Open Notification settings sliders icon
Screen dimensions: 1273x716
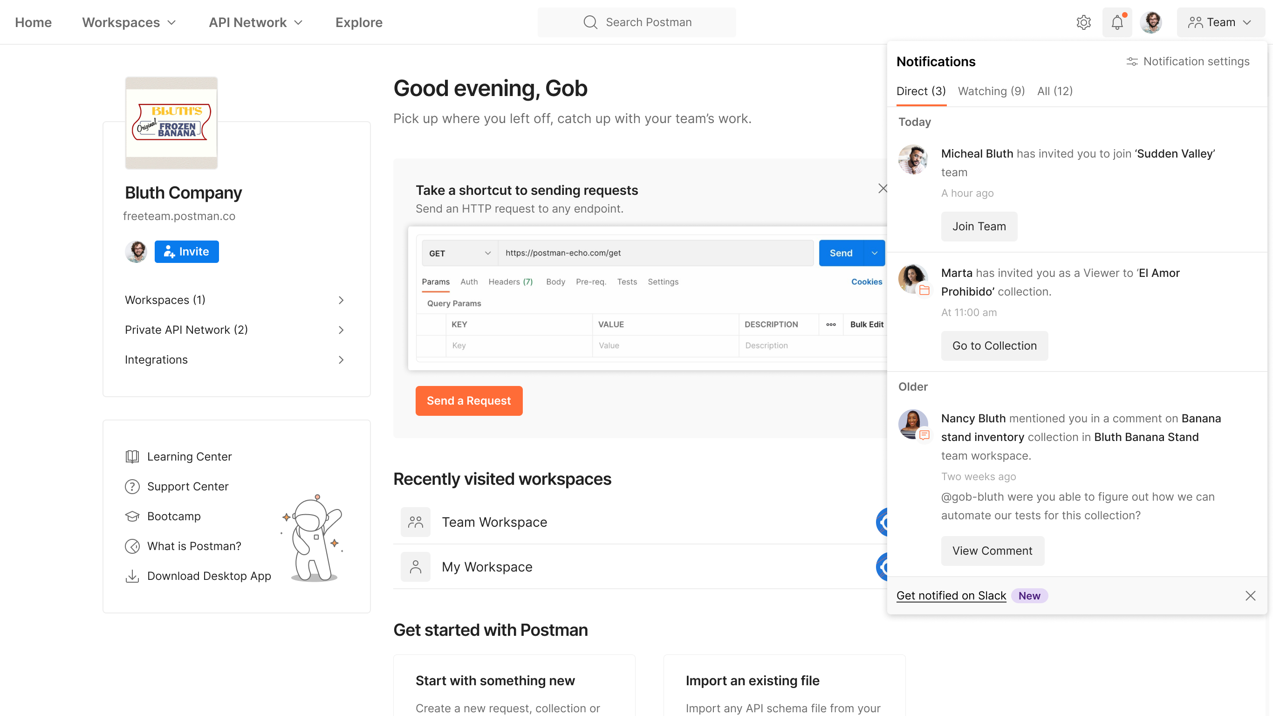(1132, 62)
